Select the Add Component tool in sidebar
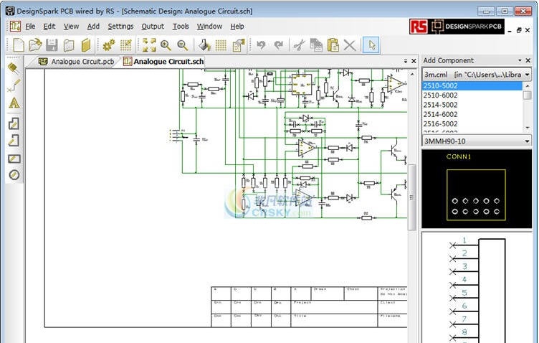Viewport: 539px width, 343px height. click(14, 68)
